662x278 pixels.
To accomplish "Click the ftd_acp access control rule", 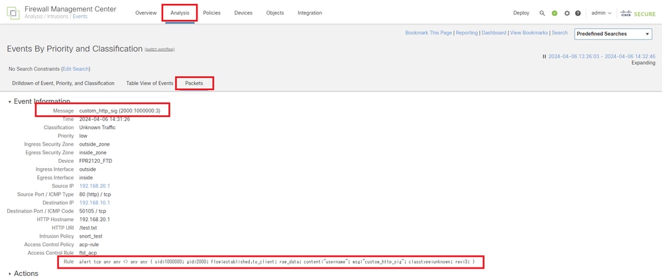I will (x=89, y=253).
